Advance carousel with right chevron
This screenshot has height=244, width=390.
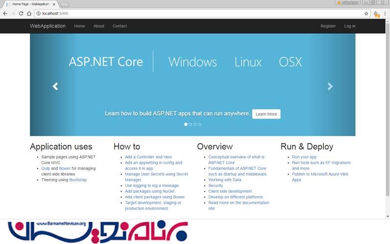coord(330,86)
